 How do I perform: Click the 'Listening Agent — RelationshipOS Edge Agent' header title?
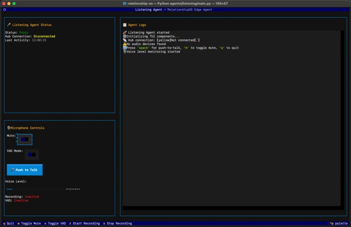pyautogui.click(x=173, y=10)
